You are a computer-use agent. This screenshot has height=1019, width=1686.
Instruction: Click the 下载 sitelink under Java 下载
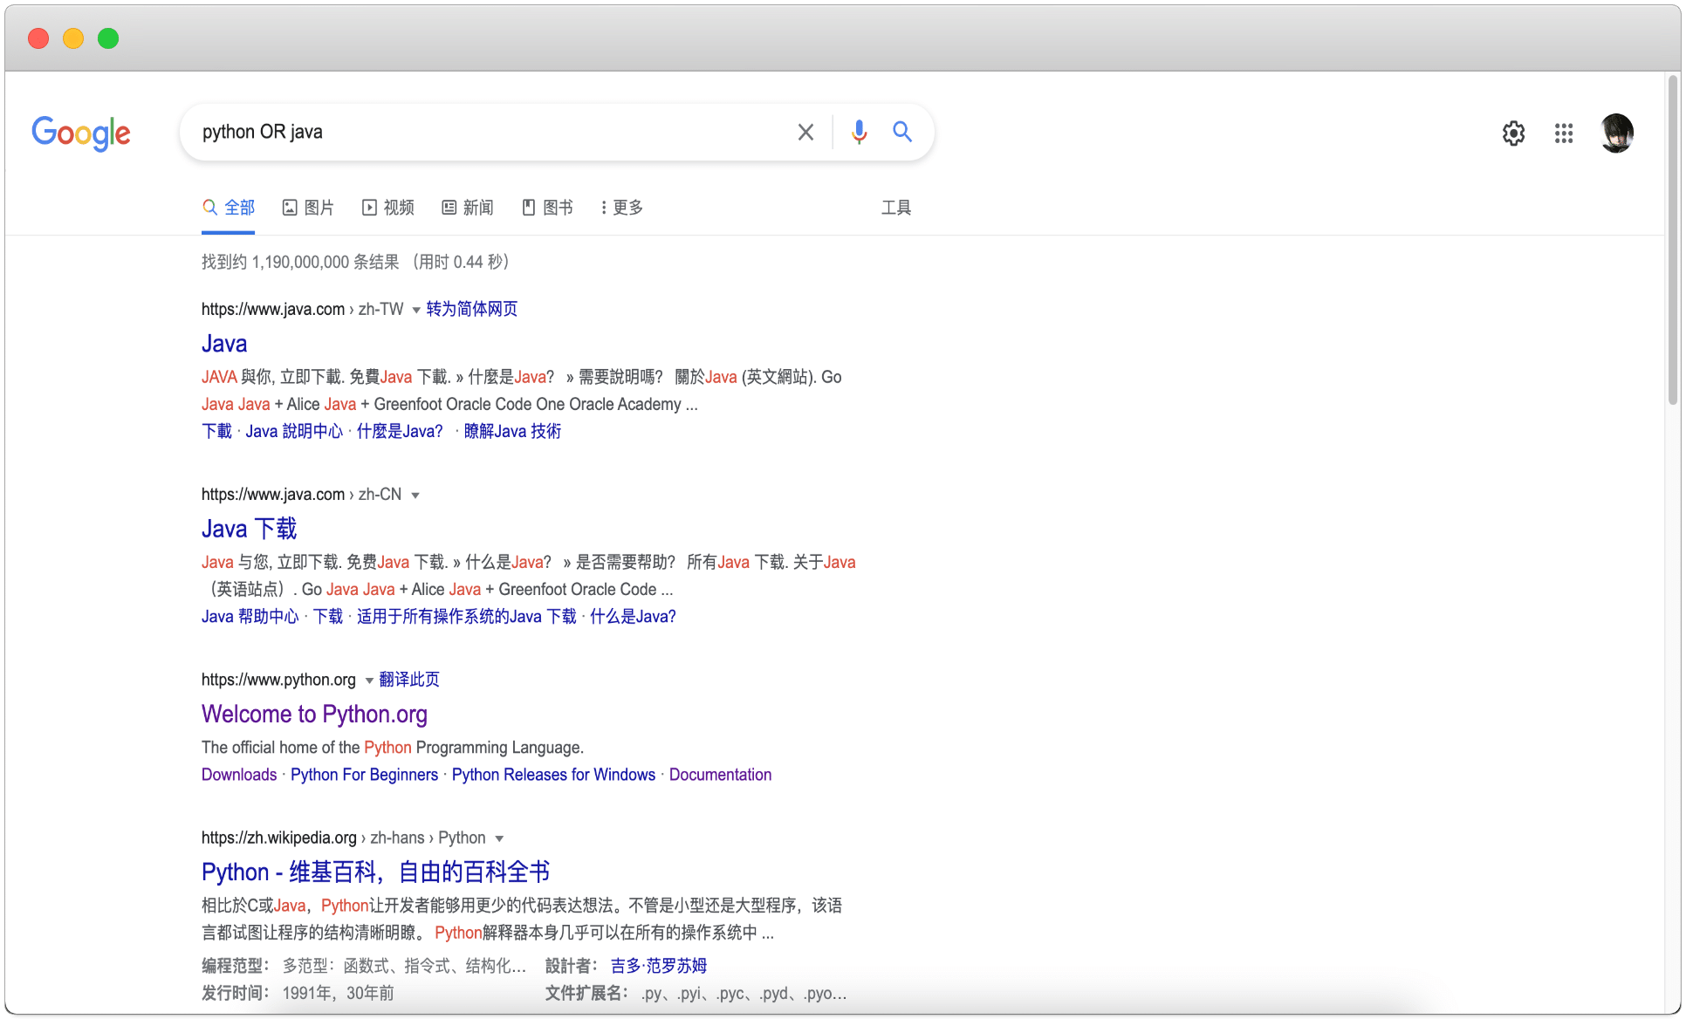coord(328,616)
